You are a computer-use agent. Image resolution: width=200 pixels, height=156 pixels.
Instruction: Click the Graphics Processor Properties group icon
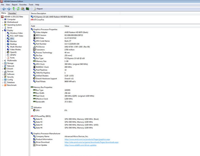coord(32,29)
